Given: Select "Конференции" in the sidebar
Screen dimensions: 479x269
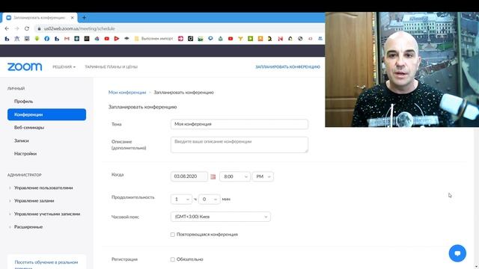Looking at the screenshot, I should click(46, 114).
